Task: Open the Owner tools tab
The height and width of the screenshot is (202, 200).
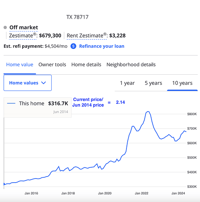Action: (52, 65)
